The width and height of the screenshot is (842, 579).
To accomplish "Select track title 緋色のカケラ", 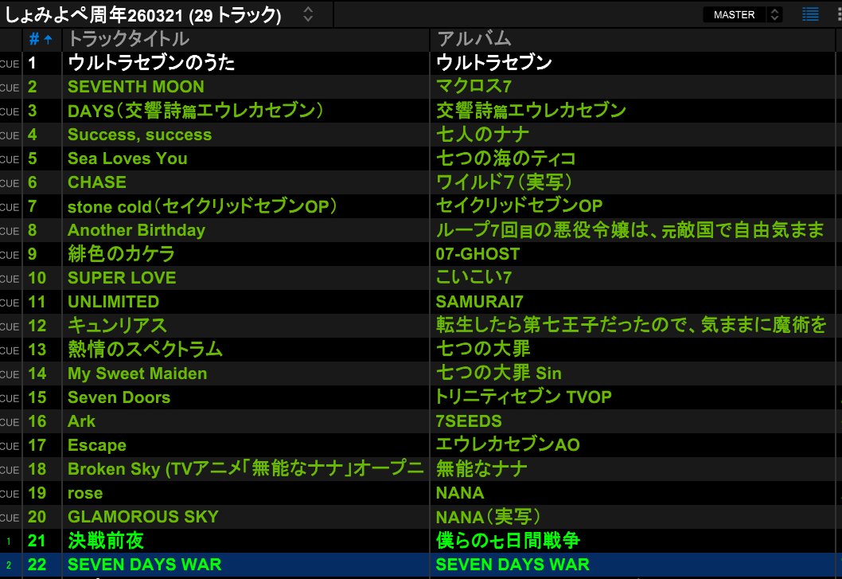I will (121, 254).
